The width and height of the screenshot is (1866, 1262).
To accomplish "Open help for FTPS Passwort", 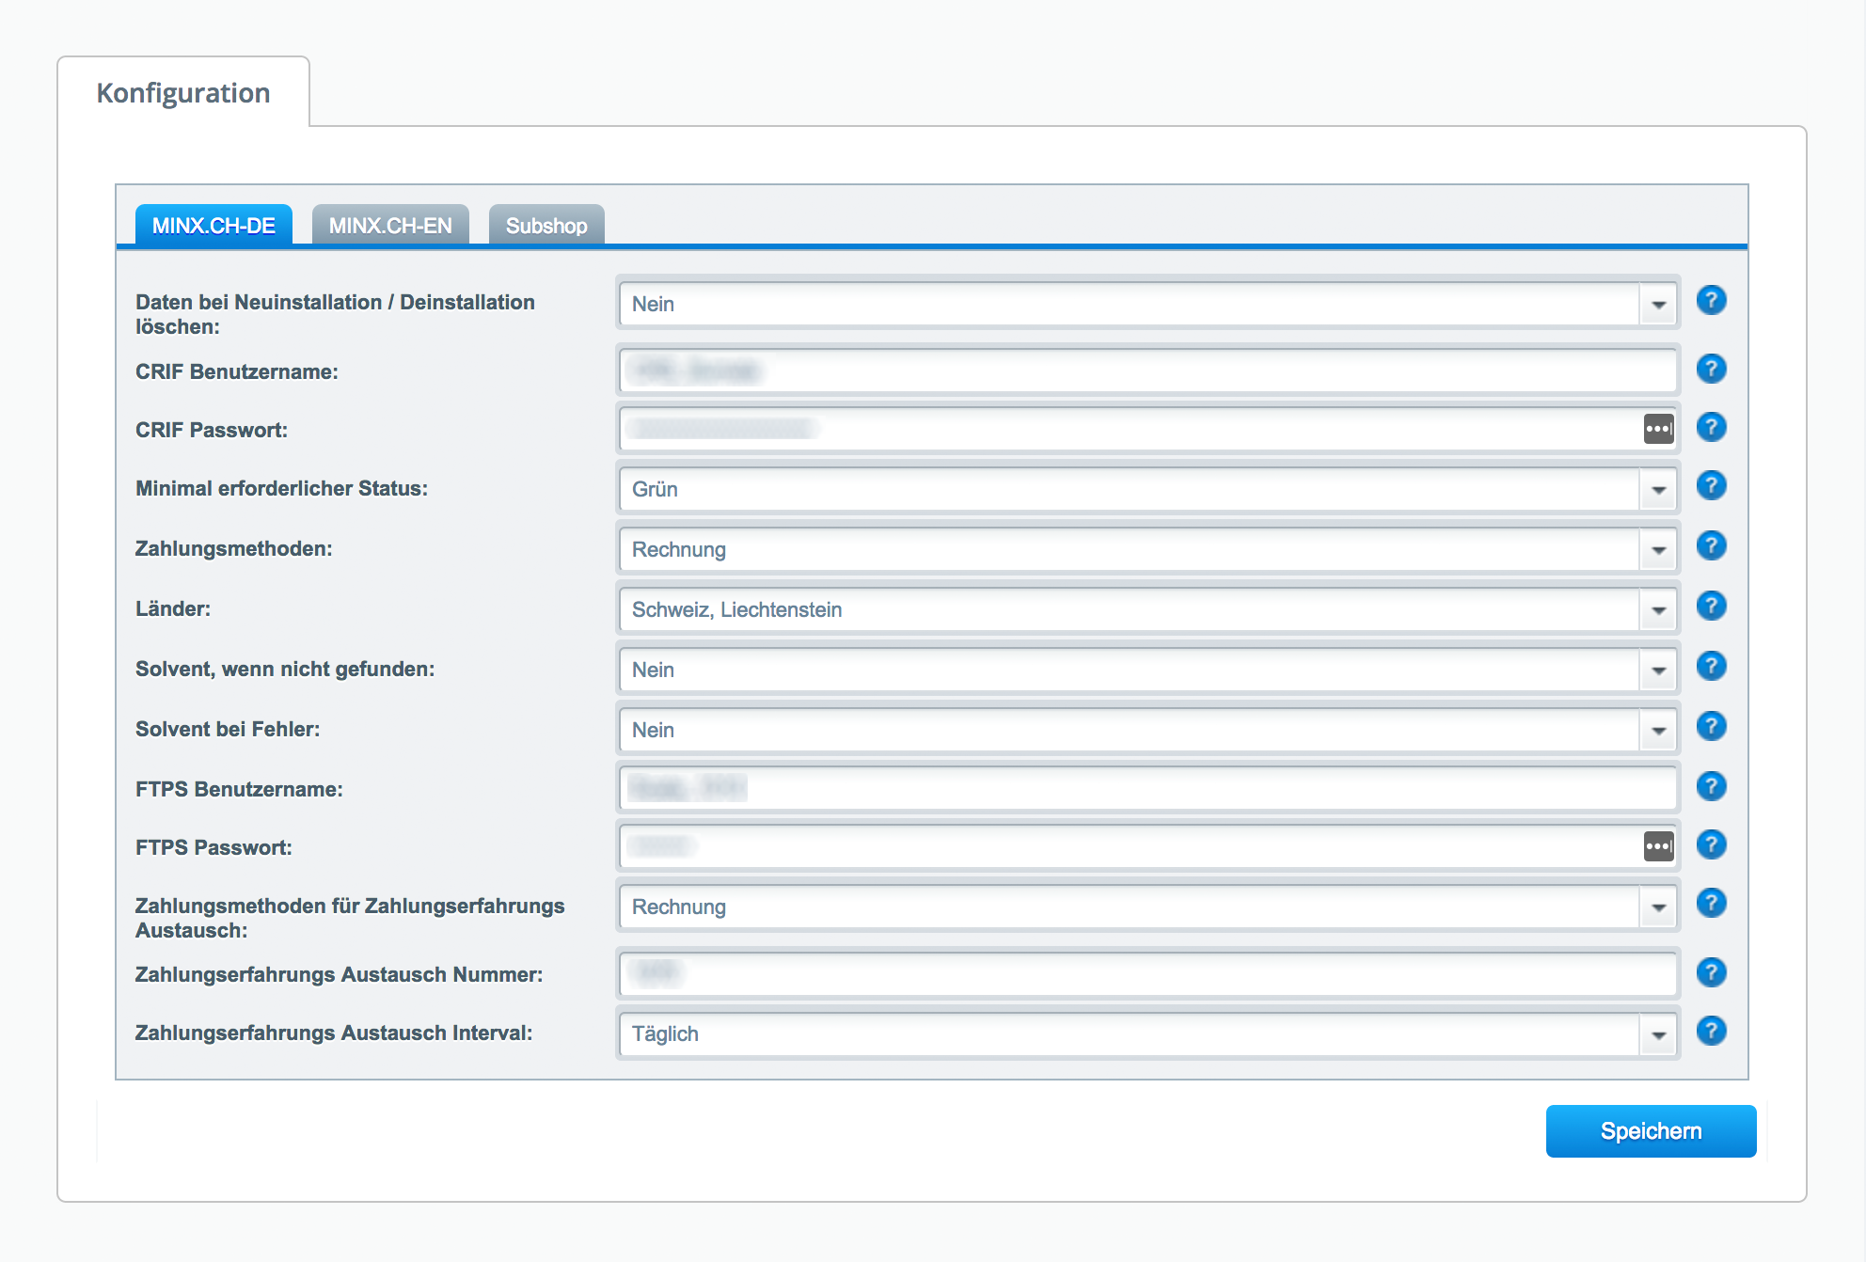I will (1711, 844).
